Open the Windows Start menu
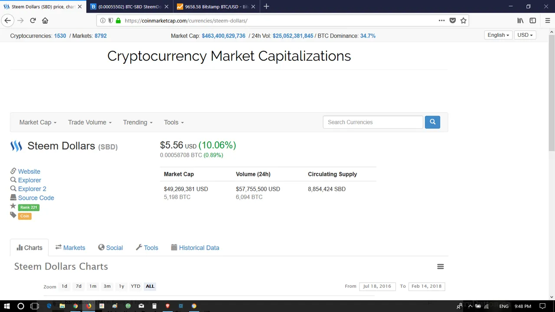This screenshot has height=312, width=555. point(7,306)
